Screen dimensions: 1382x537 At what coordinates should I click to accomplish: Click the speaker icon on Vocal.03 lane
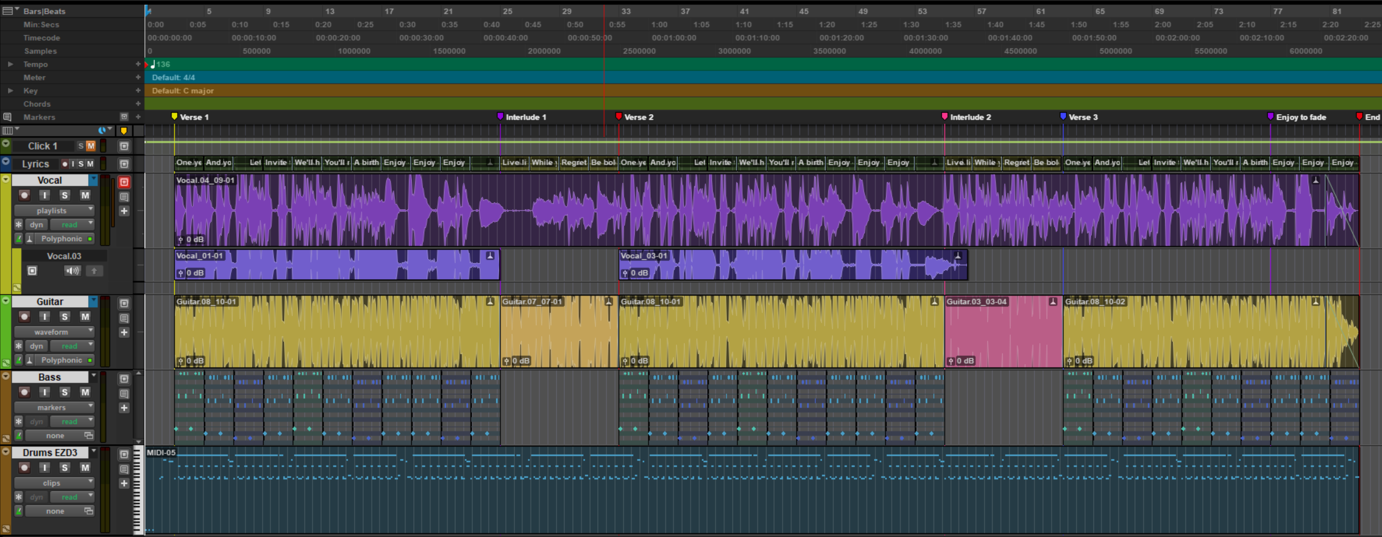[72, 271]
